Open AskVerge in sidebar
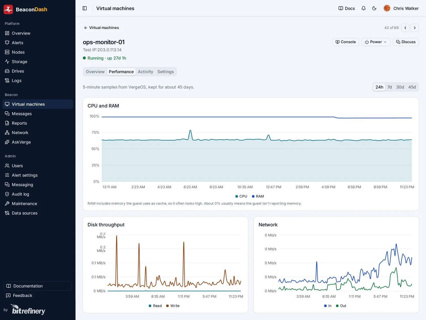This screenshot has height=320, width=426. 37,142
